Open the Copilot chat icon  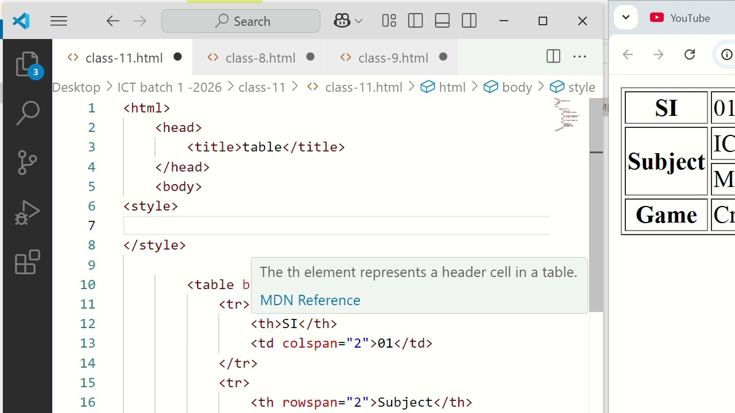[342, 21]
